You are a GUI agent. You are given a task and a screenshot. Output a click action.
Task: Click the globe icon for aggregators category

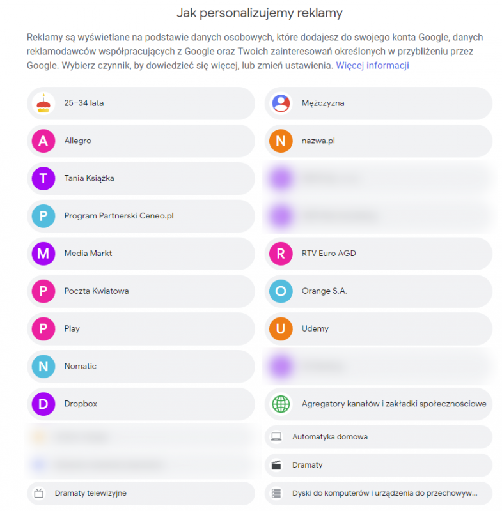click(281, 404)
